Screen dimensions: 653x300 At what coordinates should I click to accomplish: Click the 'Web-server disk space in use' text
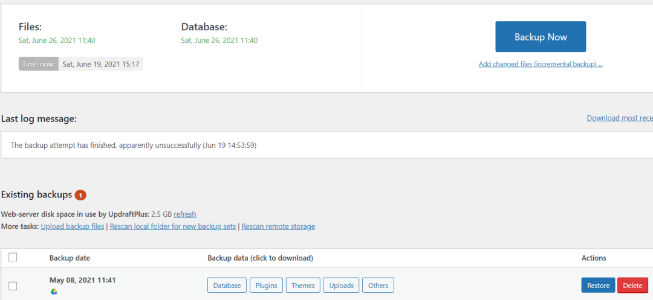click(x=75, y=214)
